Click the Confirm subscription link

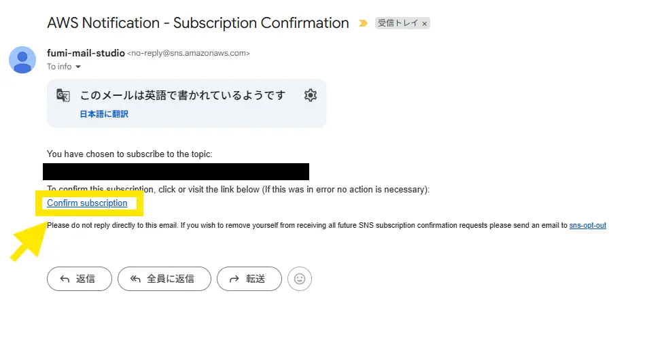coord(87,203)
